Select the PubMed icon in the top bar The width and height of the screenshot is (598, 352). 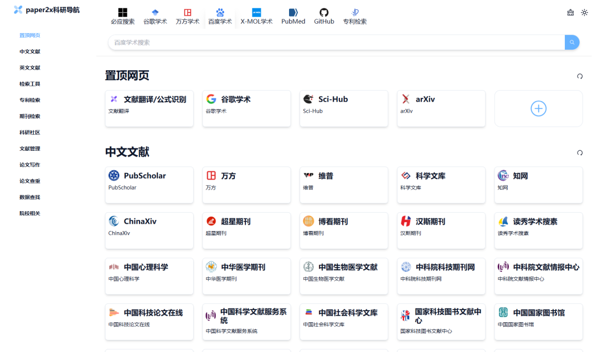[x=293, y=15]
